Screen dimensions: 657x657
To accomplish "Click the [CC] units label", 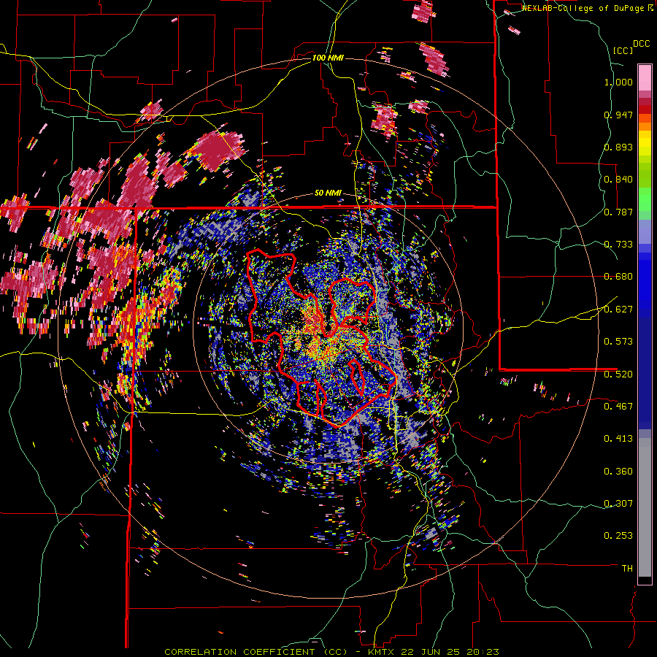I will (x=623, y=50).
